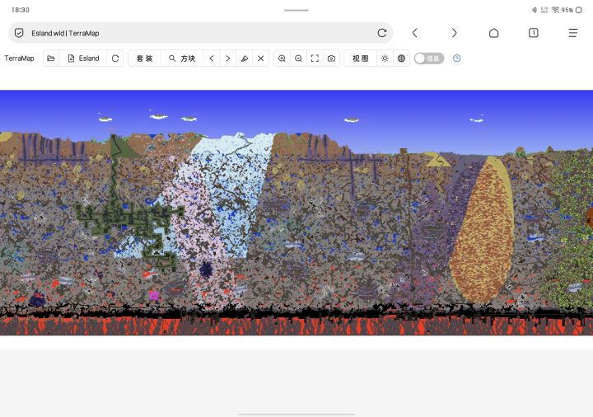Toggle the lighting sun icon
This screenshot has height=417, width=593.
click(385, 59)
